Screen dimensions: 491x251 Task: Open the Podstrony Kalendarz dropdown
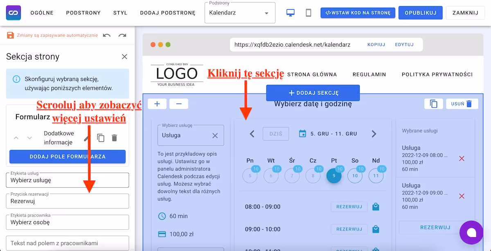click(240, 13)
